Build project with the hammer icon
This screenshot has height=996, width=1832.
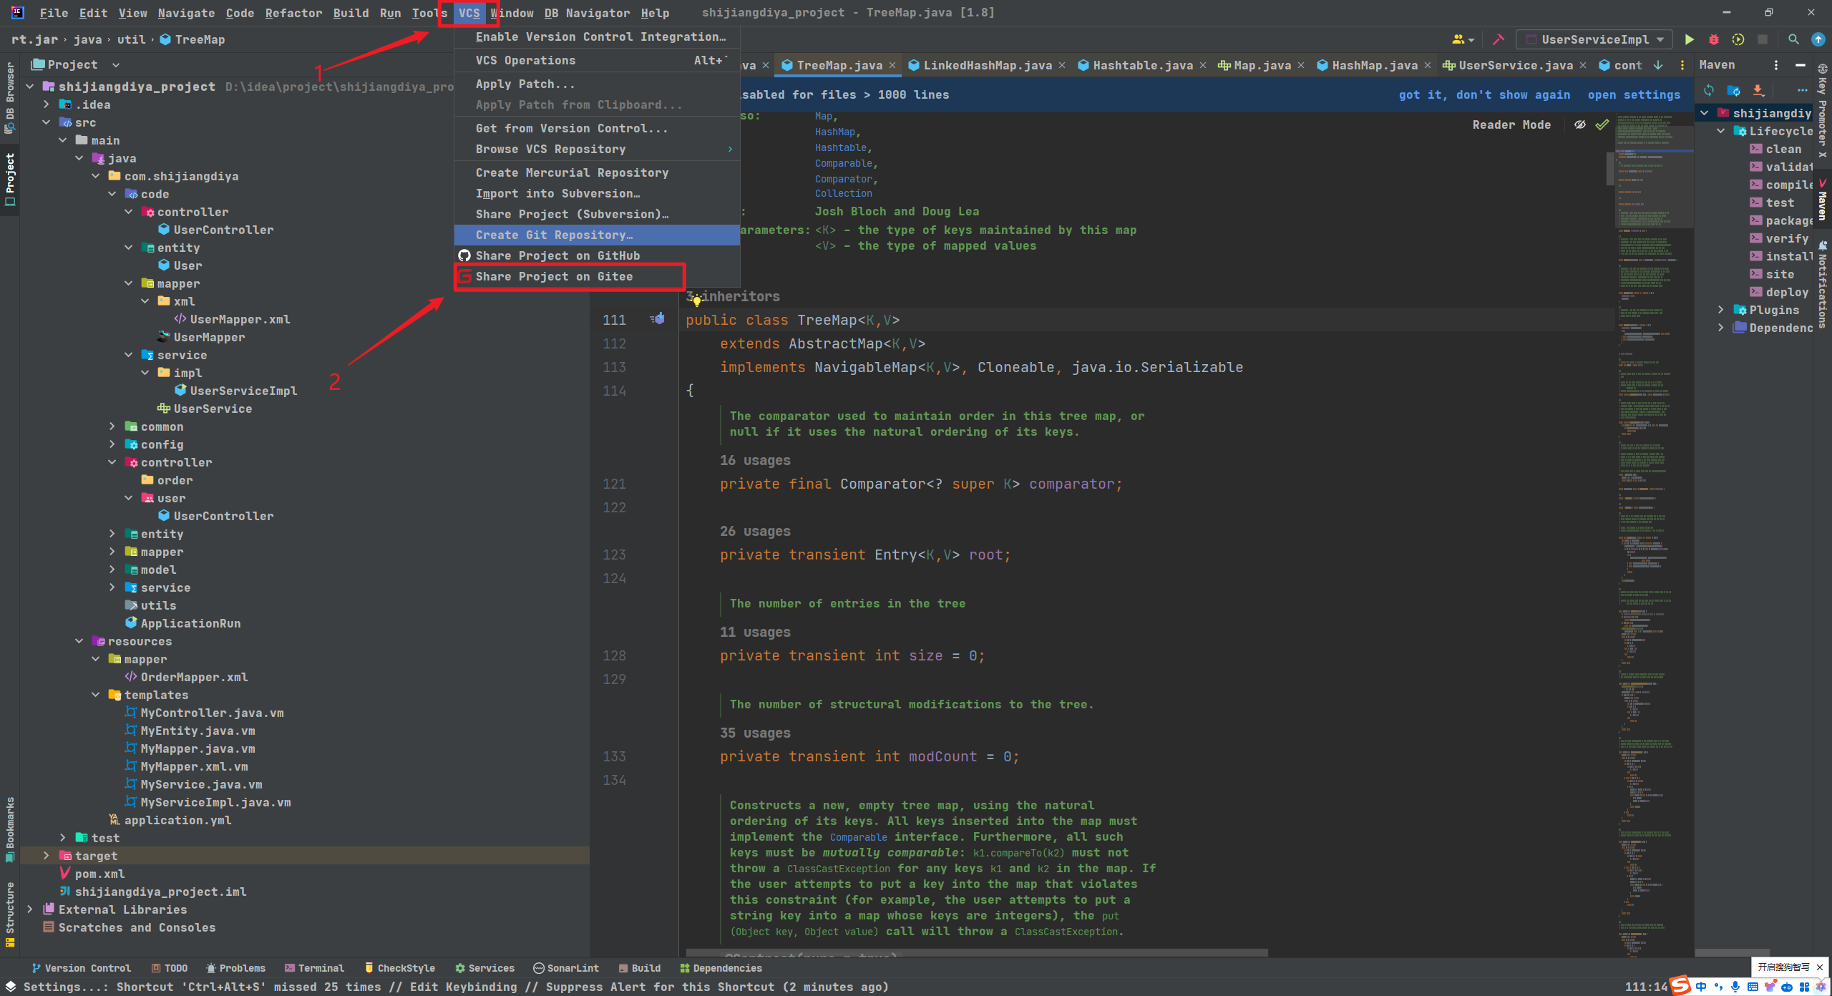1499,39
